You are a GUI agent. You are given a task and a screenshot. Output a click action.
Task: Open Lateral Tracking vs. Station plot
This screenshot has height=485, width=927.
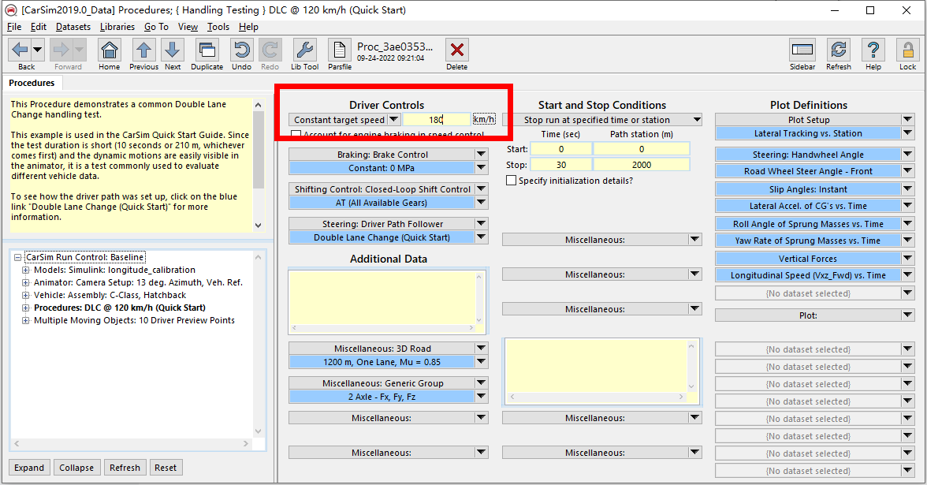tap(807, 134)
